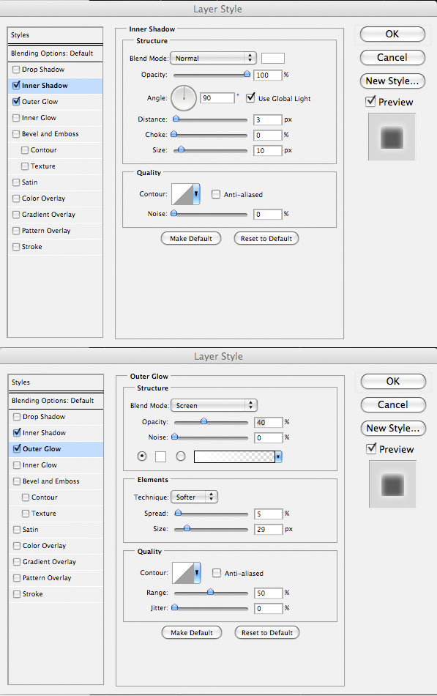Open the Outer Glow gradient picker arrow

(278, 456)
